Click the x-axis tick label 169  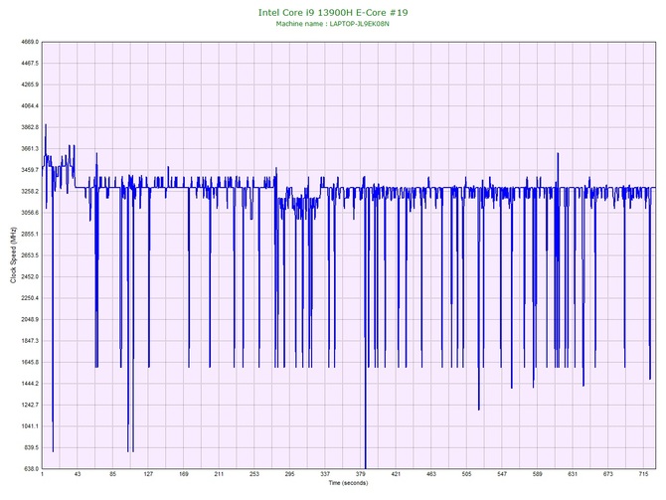pyautogui.click(x=184, y=474)
